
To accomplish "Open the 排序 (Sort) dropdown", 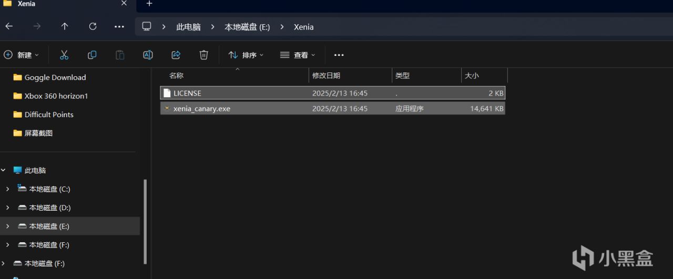I will (x=246, y=55).
